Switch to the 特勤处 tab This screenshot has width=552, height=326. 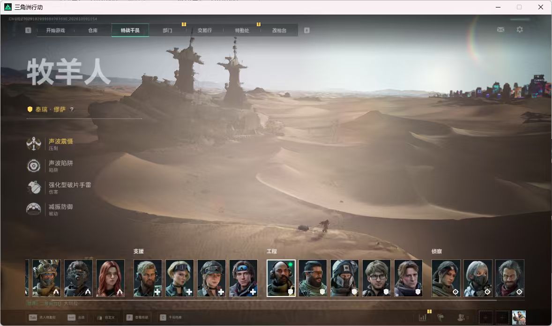pos(242,30)
